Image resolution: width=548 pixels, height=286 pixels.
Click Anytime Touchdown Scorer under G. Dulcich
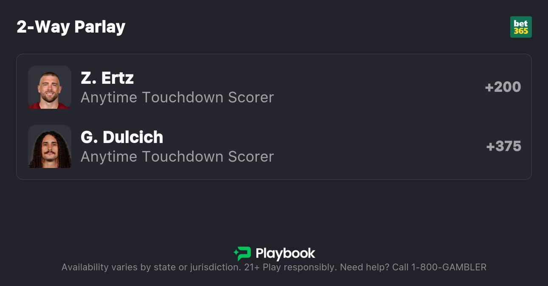pyautogui.click(x=177, y=157)
